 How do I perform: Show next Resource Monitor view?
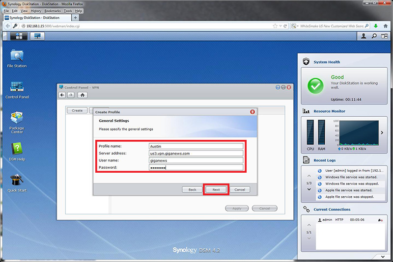pyautogui.click(x=382, y=132)
